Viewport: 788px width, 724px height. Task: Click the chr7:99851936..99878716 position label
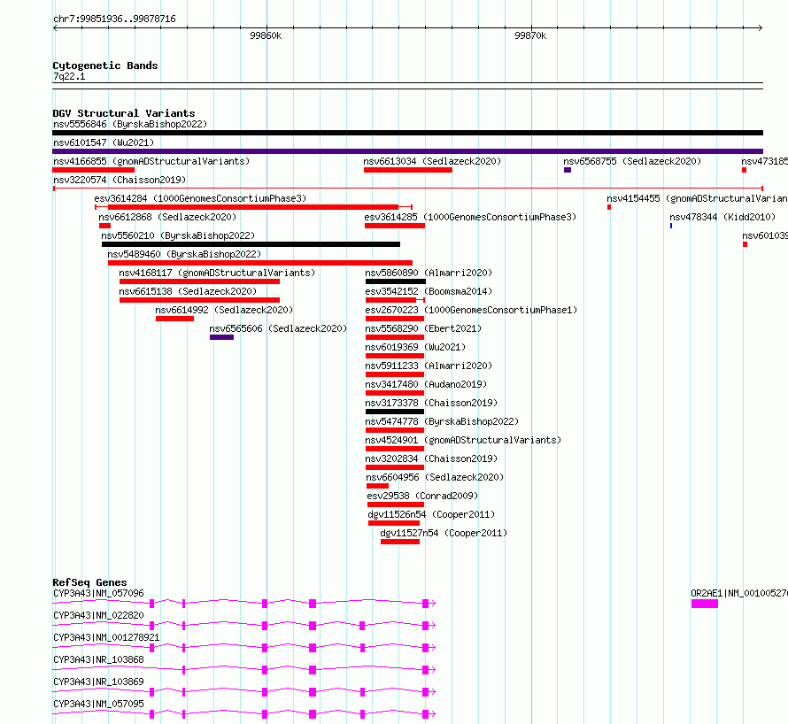click(x=114, y=19)
